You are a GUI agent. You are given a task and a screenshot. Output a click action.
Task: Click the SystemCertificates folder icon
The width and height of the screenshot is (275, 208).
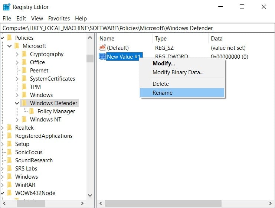(24, 78)
